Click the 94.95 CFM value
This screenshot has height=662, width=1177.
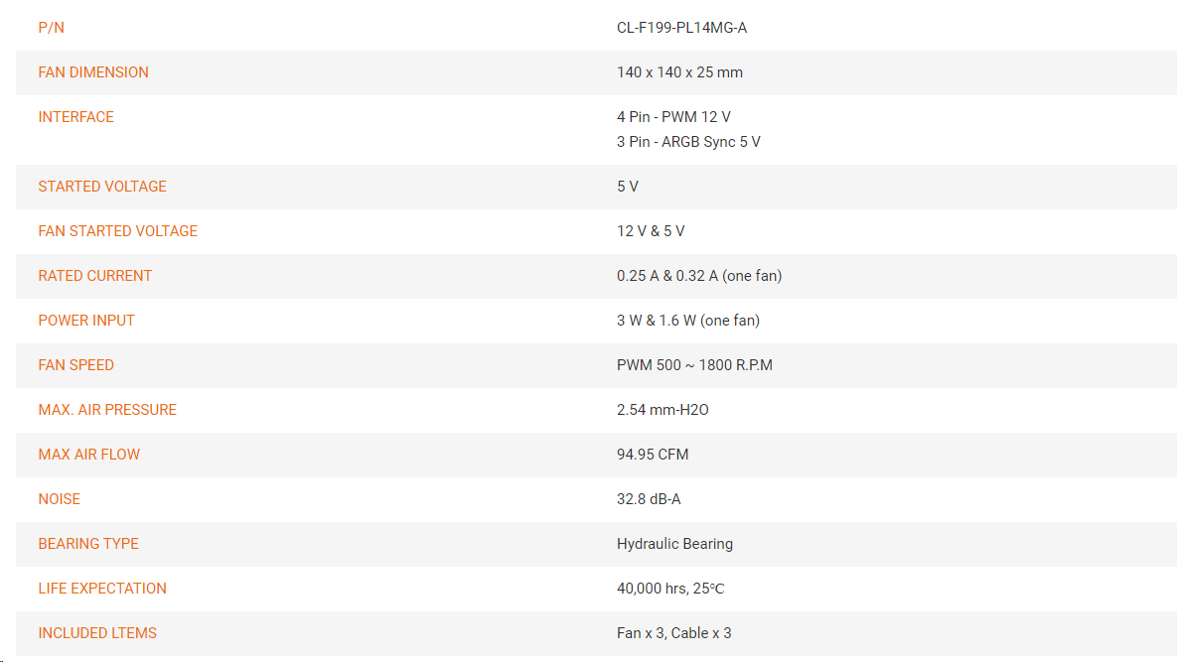point(653,455)
